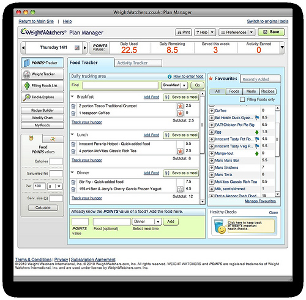Delete the Tesco Traditional Crumpet entry

pos(73,106)
